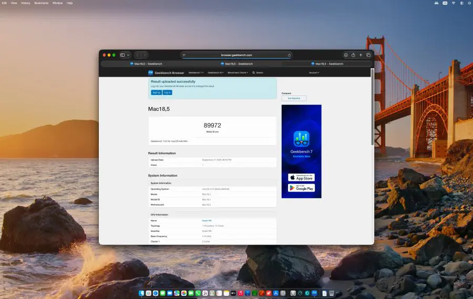The width and height of the screenshot is (473, 299).
Task: Switch to the third Mac18,5 - Geekbench tab
Action: pyautogui.click(x=327, y=64)
